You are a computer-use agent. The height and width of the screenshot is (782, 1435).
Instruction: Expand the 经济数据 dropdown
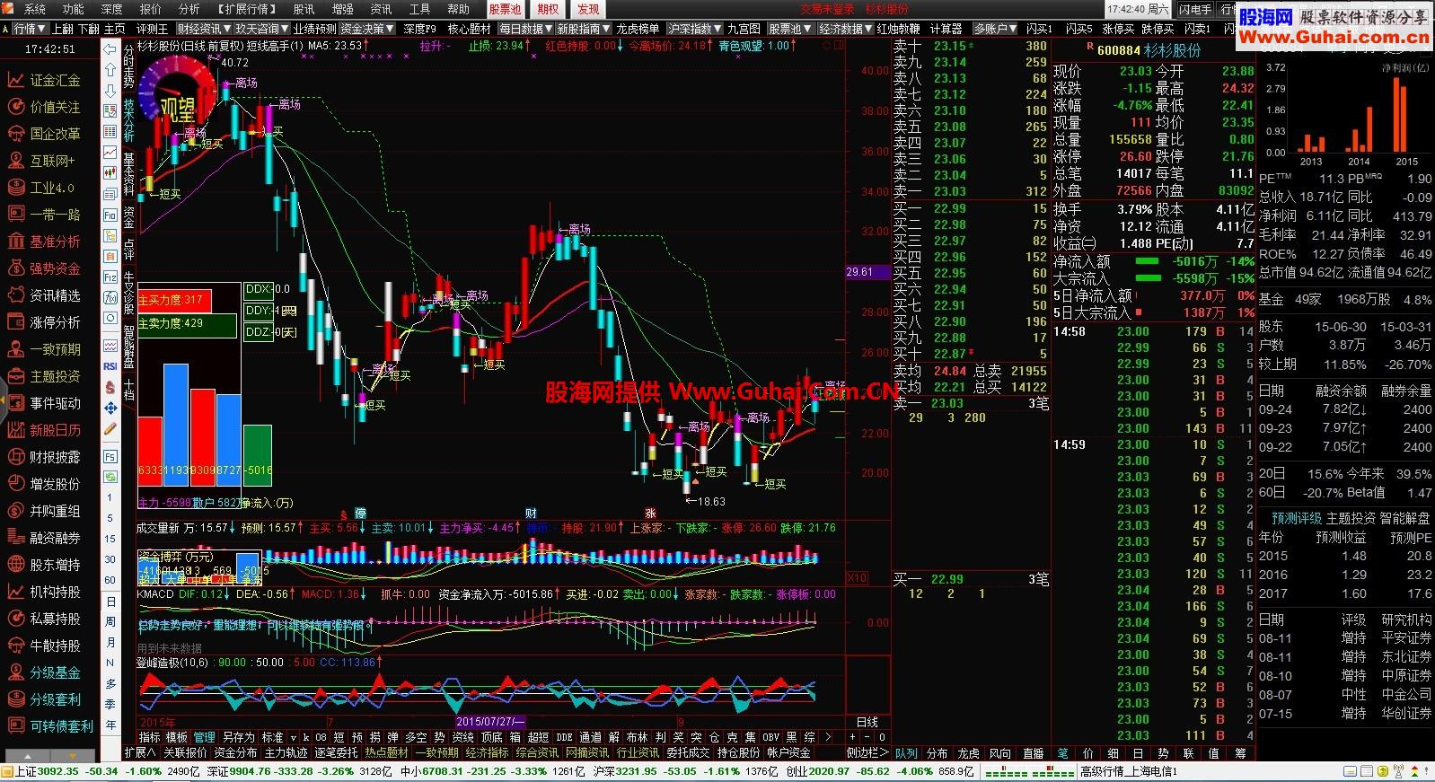click(x=846, y=29)
